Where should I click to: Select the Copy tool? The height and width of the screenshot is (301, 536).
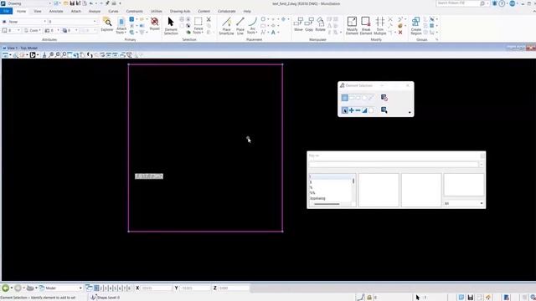(x=309, y=24)
